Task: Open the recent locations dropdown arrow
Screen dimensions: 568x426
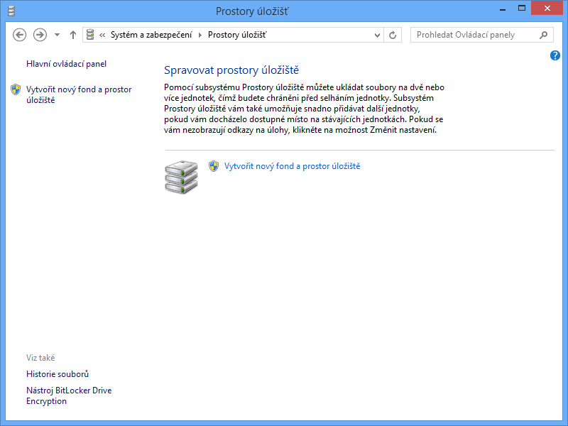Action: 57,35
